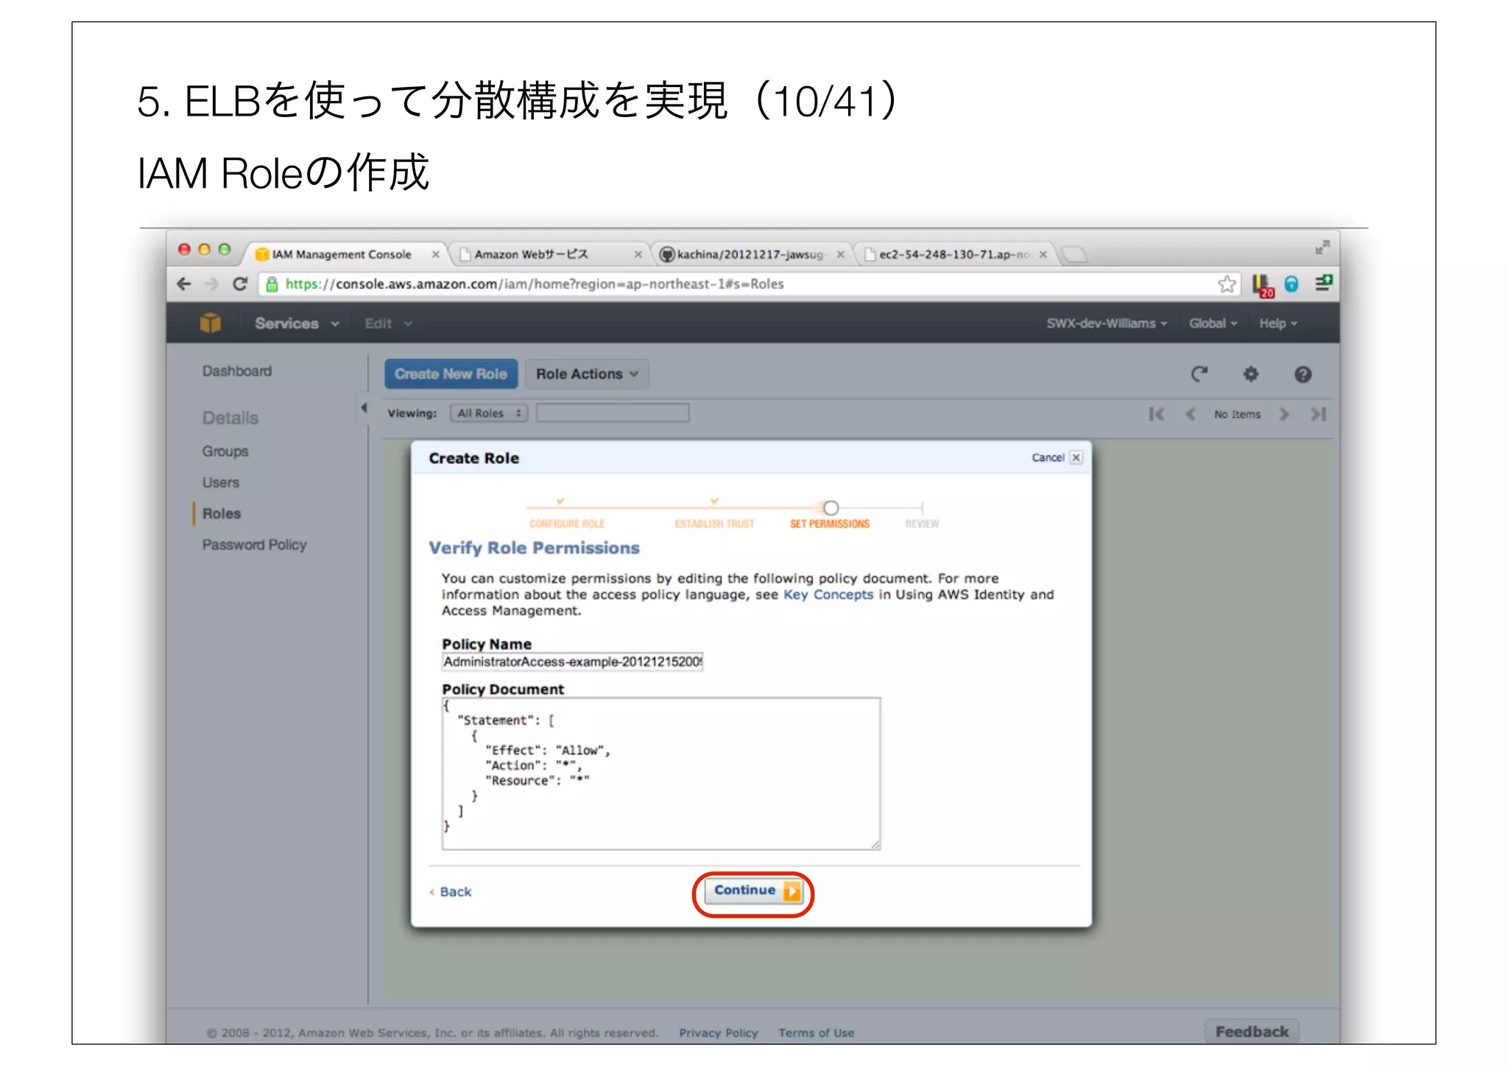Switch to the ec2-54-248-130-71 tab
This screenshot has height=1066, width=1508.
tap(954, 254)
